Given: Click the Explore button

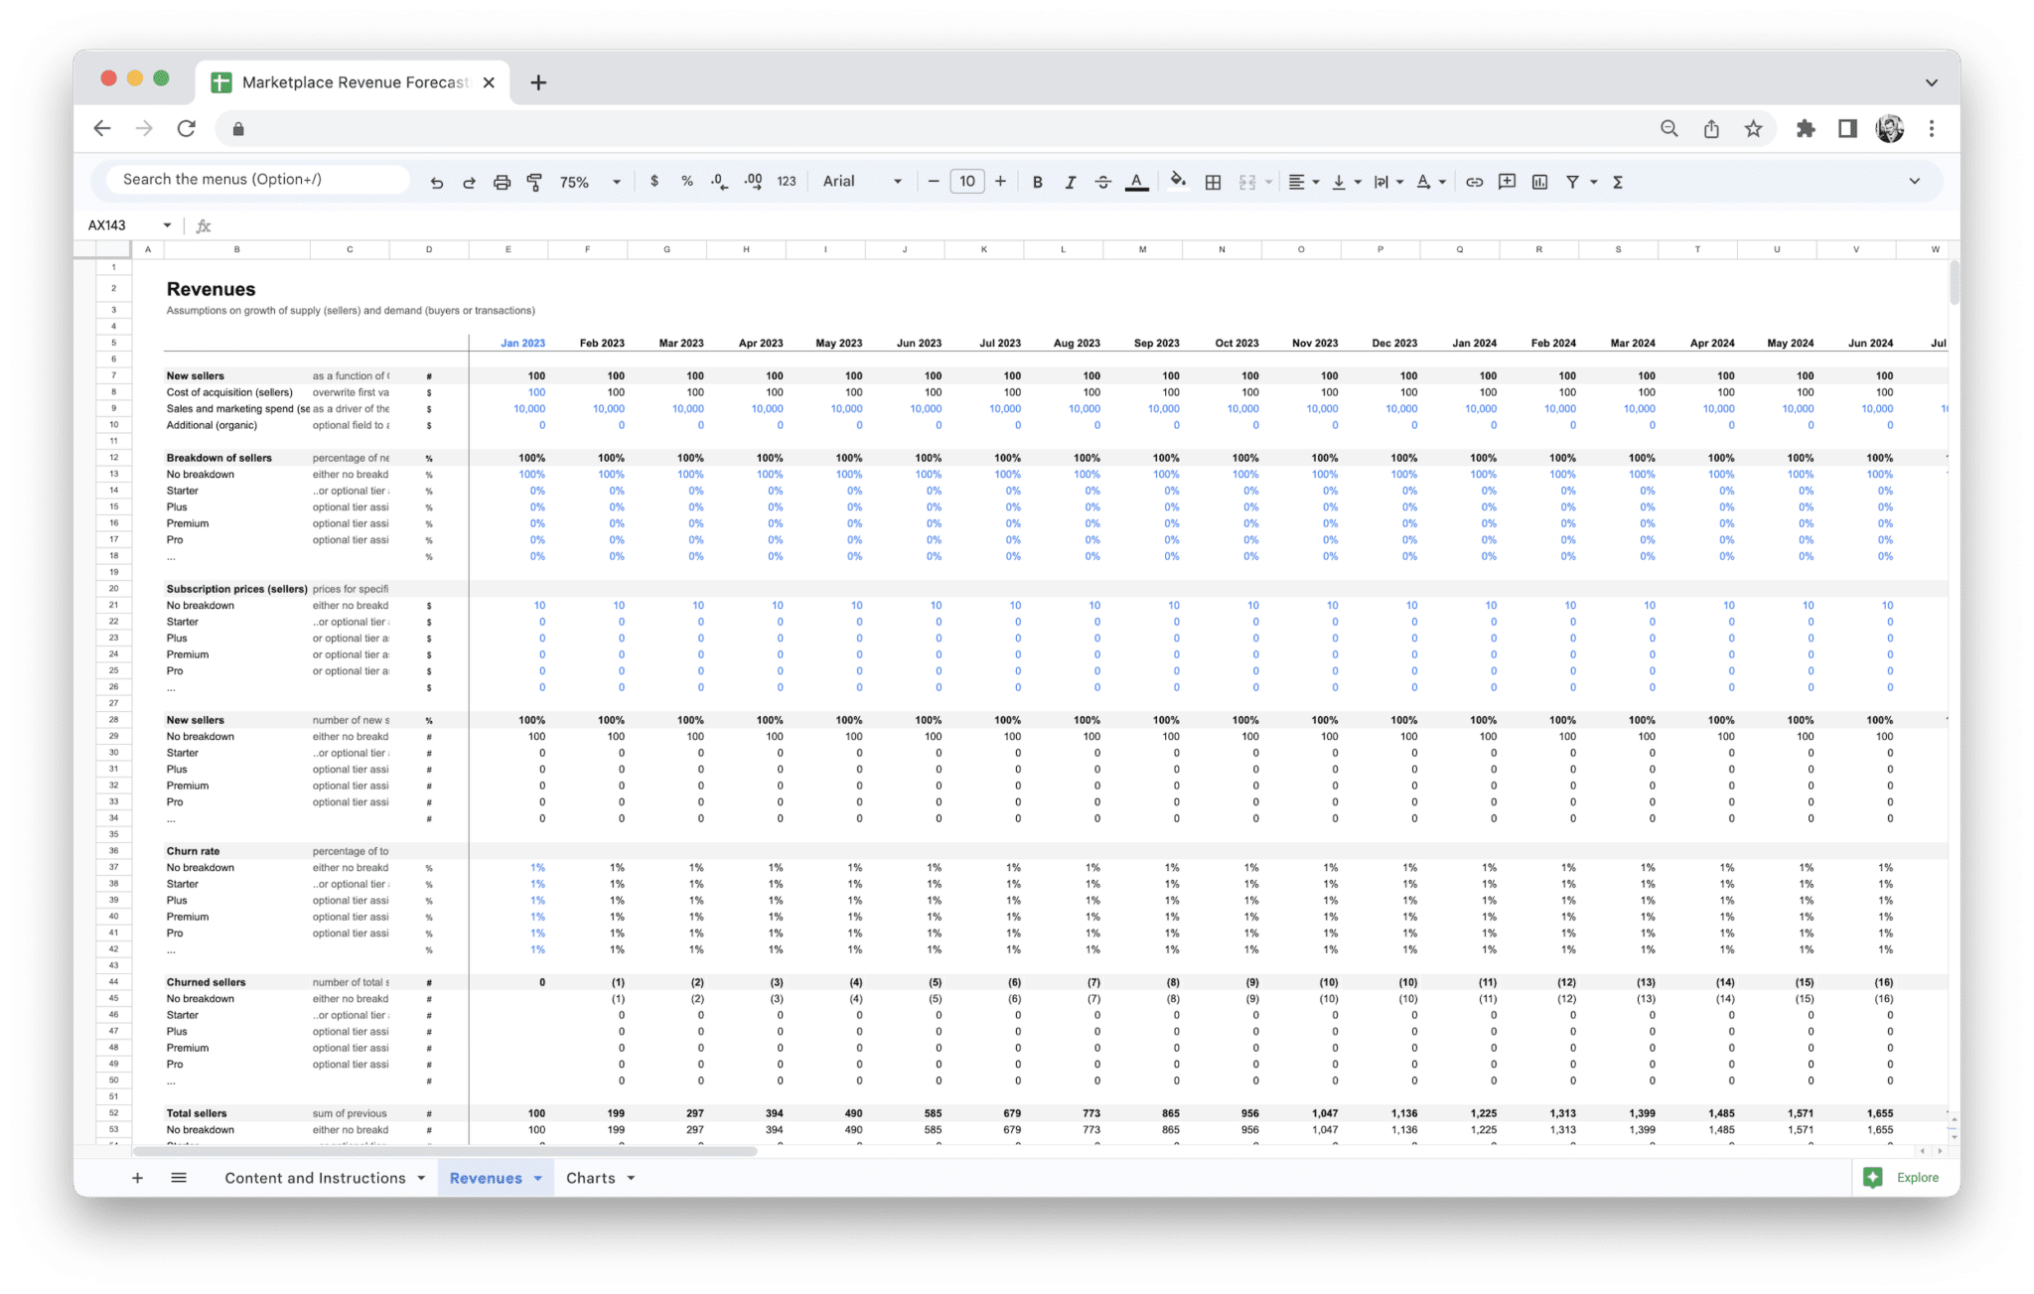Looking at the screenshot, I should 1904,1178.
